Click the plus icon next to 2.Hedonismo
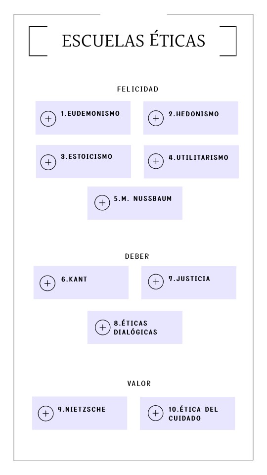This screenshot has height=475, width=267. [156, 118]
